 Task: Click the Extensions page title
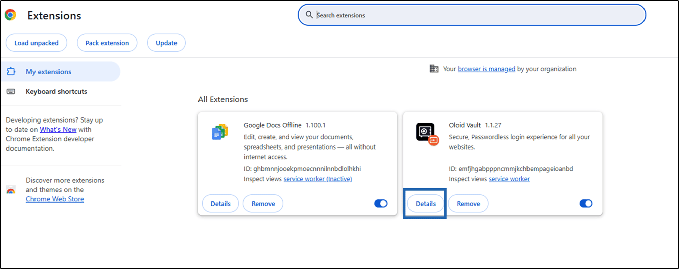tap(54, 16)
